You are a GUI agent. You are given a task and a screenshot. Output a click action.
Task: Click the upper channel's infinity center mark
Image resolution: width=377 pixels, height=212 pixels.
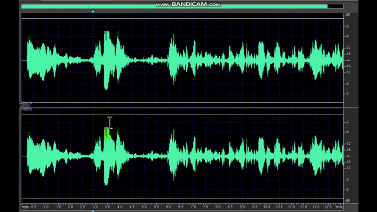tap(348, 60)
